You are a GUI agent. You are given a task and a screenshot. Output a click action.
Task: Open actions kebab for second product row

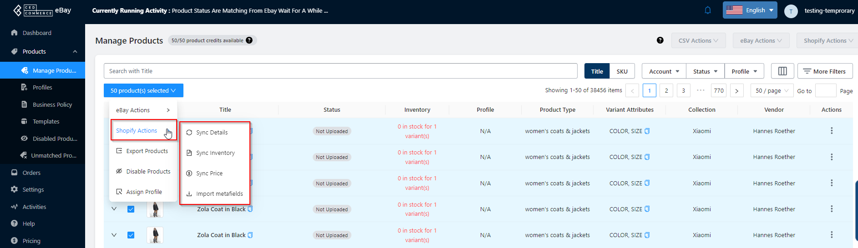coord(832,157)
